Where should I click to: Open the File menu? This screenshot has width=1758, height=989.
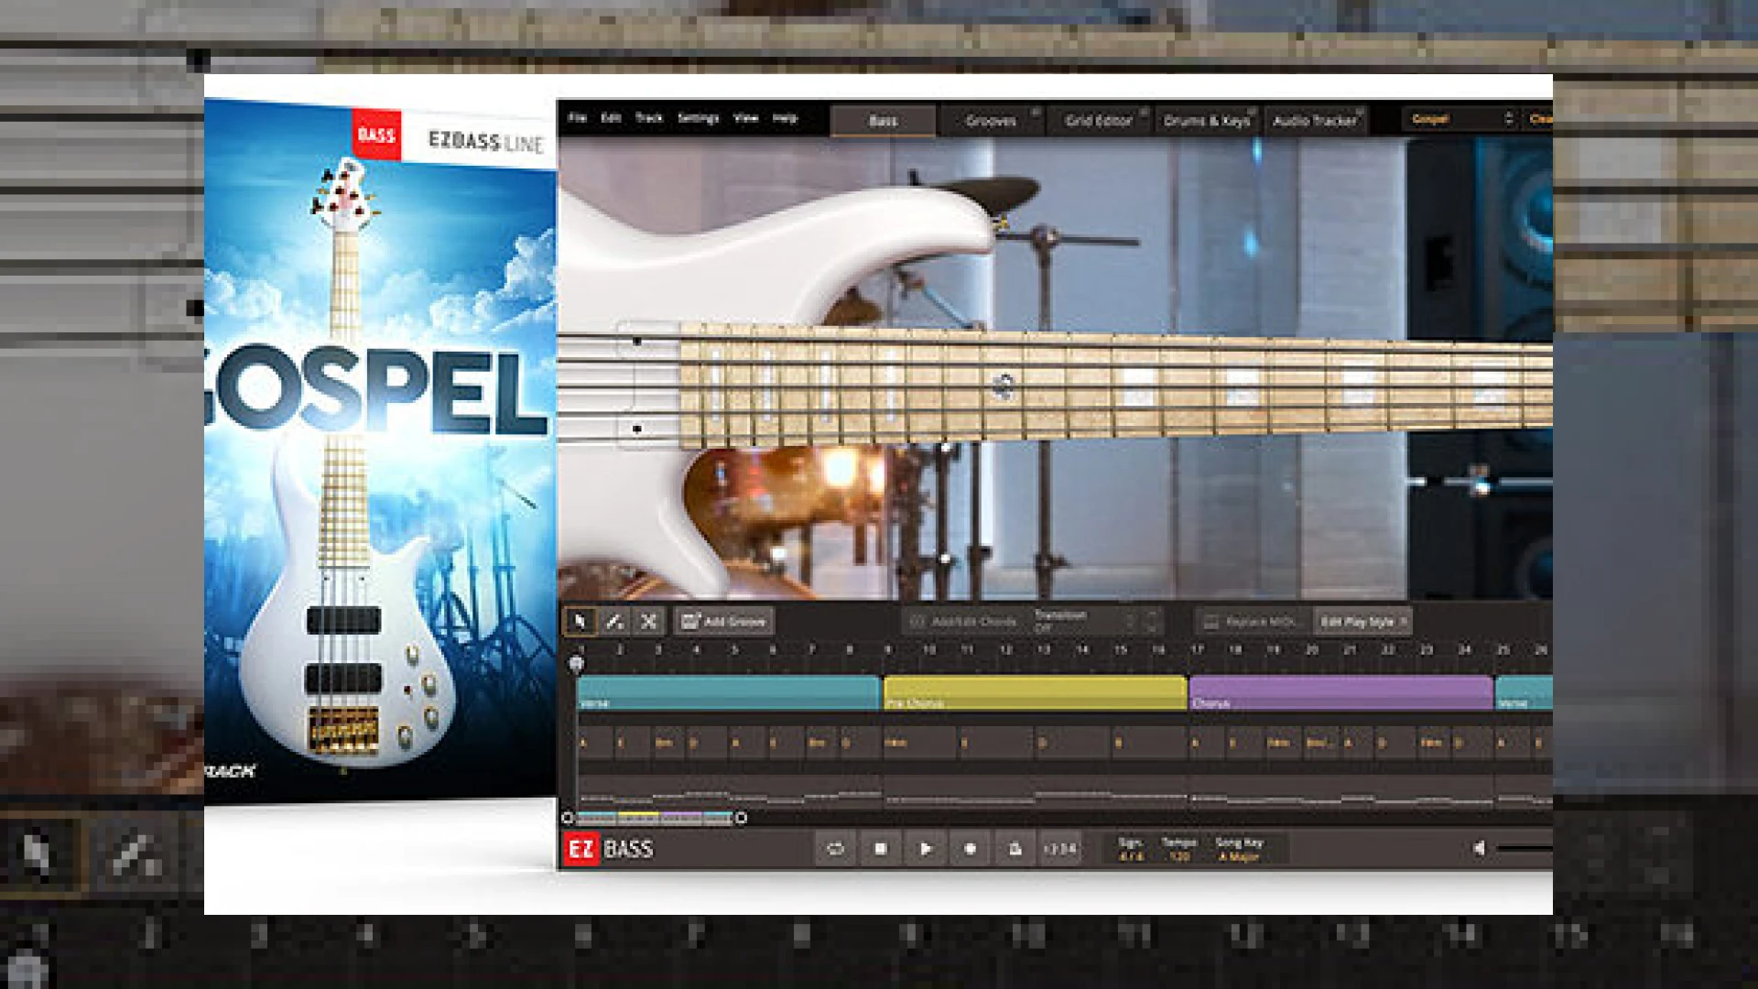(x=577, y=118)
